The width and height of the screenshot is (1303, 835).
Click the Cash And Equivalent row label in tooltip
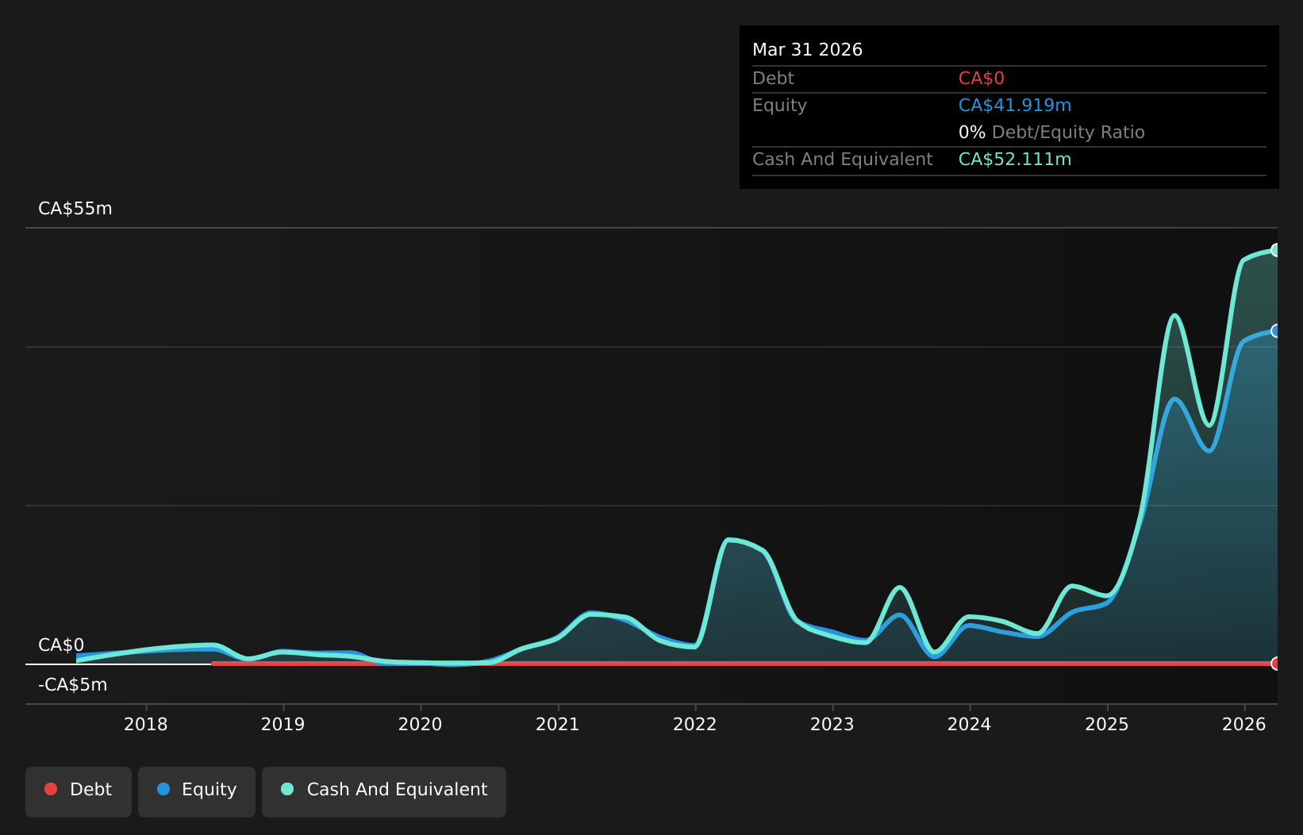click(x=843, y=160)
